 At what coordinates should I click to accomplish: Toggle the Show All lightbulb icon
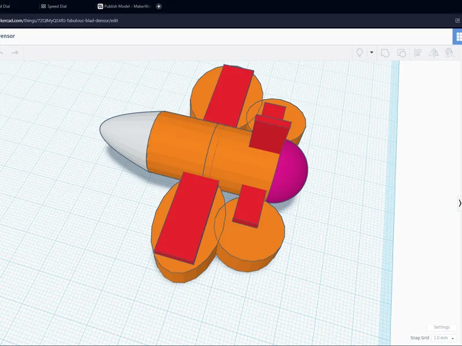coord(359,52)
